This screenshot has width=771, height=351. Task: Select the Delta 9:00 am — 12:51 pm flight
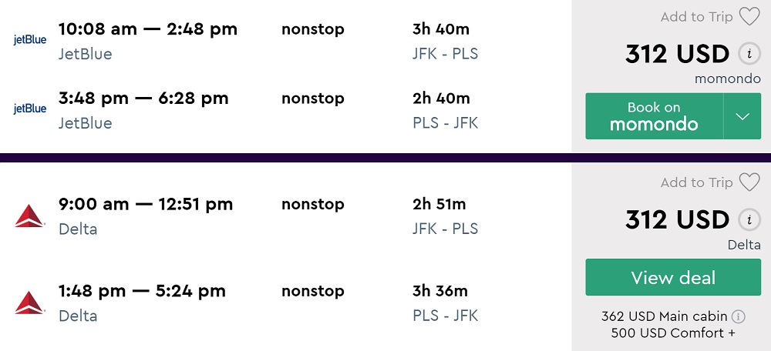(x=146, y=204)
